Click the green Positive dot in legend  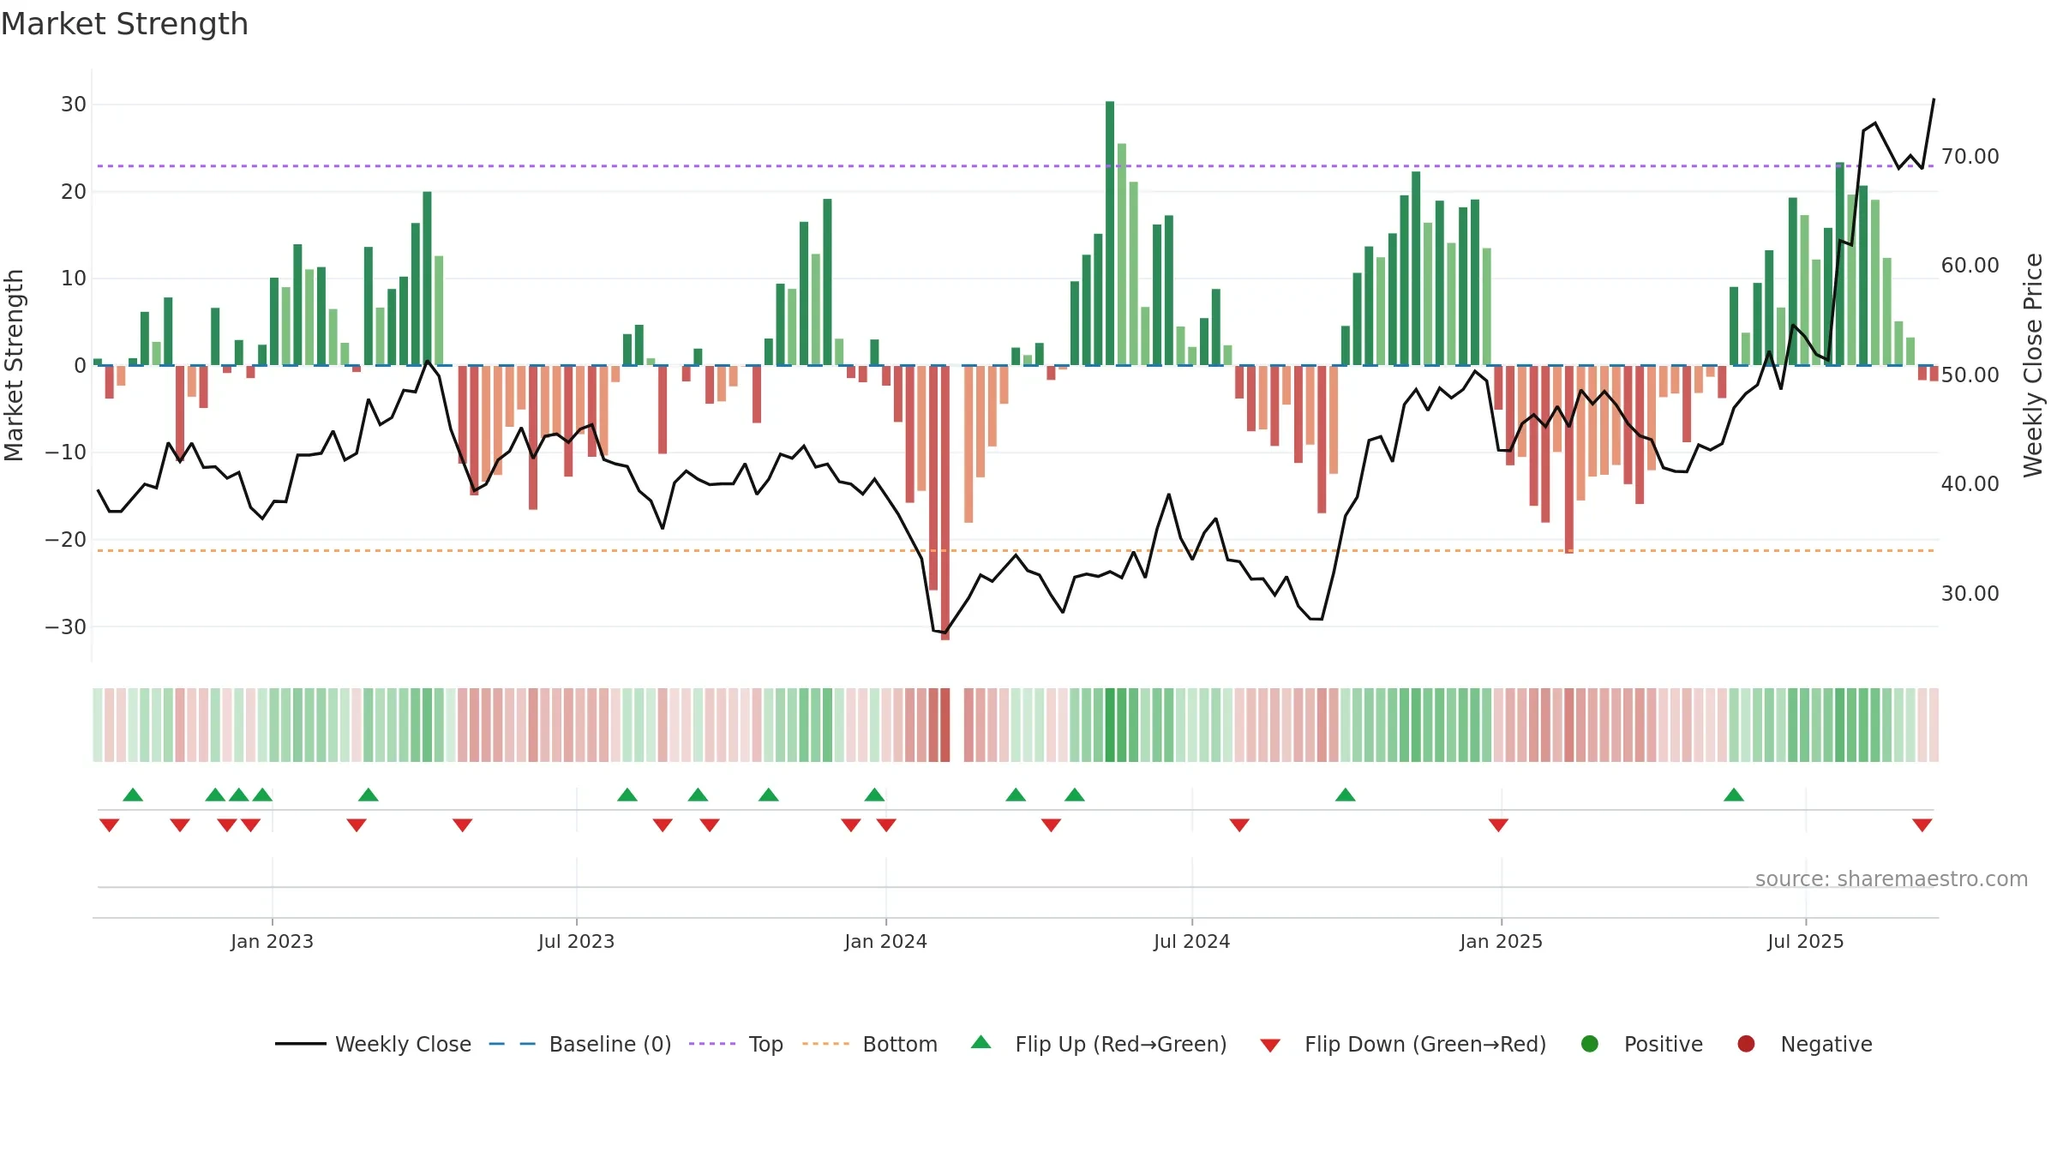1590,1044
